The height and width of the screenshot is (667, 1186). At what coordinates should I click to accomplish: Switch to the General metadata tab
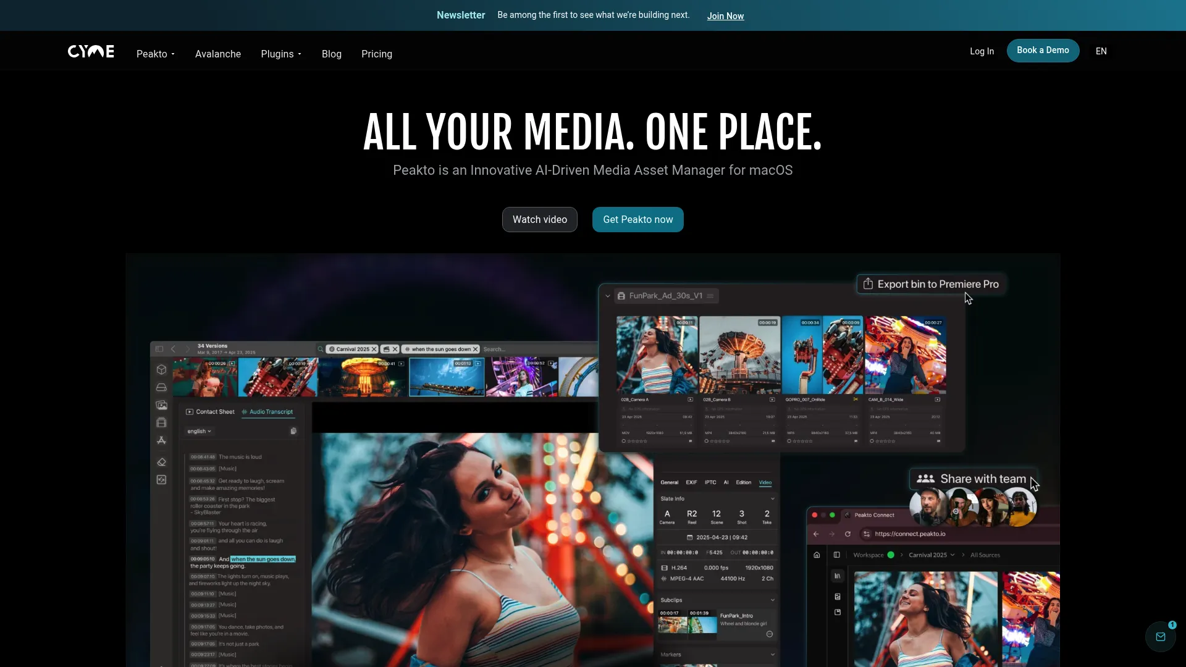670,482
